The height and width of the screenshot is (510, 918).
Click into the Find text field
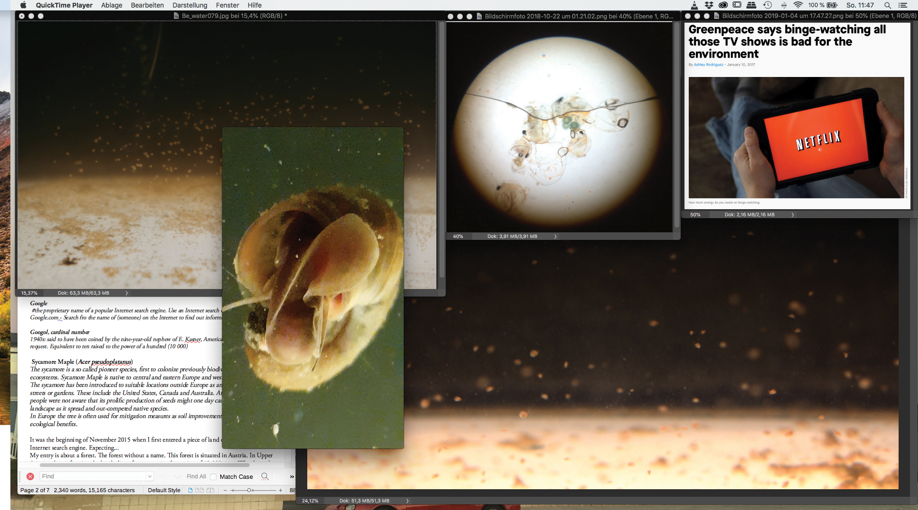point(93,476)
